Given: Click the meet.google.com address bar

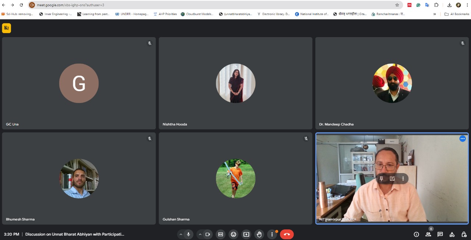Looking at the screenshot, I should click(x=213, y=5).
